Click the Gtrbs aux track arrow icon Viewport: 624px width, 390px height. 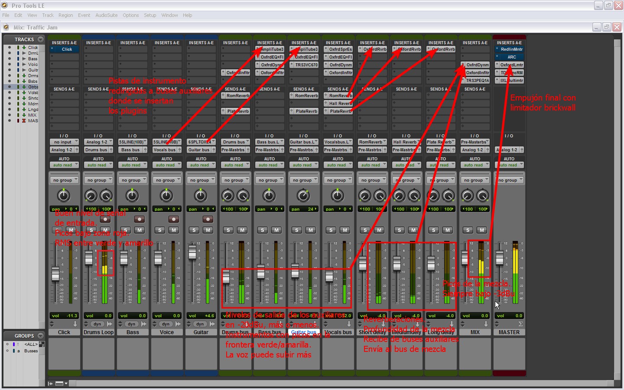[x=24, y=87]
